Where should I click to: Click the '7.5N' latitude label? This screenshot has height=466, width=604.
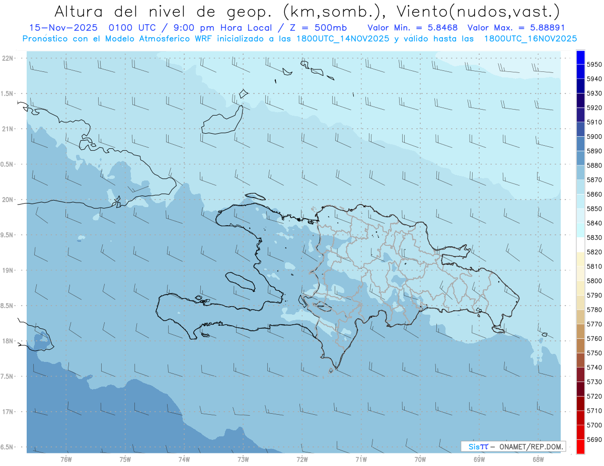pyautogui.click(x=8, y=377)
